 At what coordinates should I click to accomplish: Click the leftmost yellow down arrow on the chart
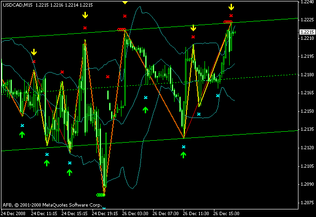point(34,52)
